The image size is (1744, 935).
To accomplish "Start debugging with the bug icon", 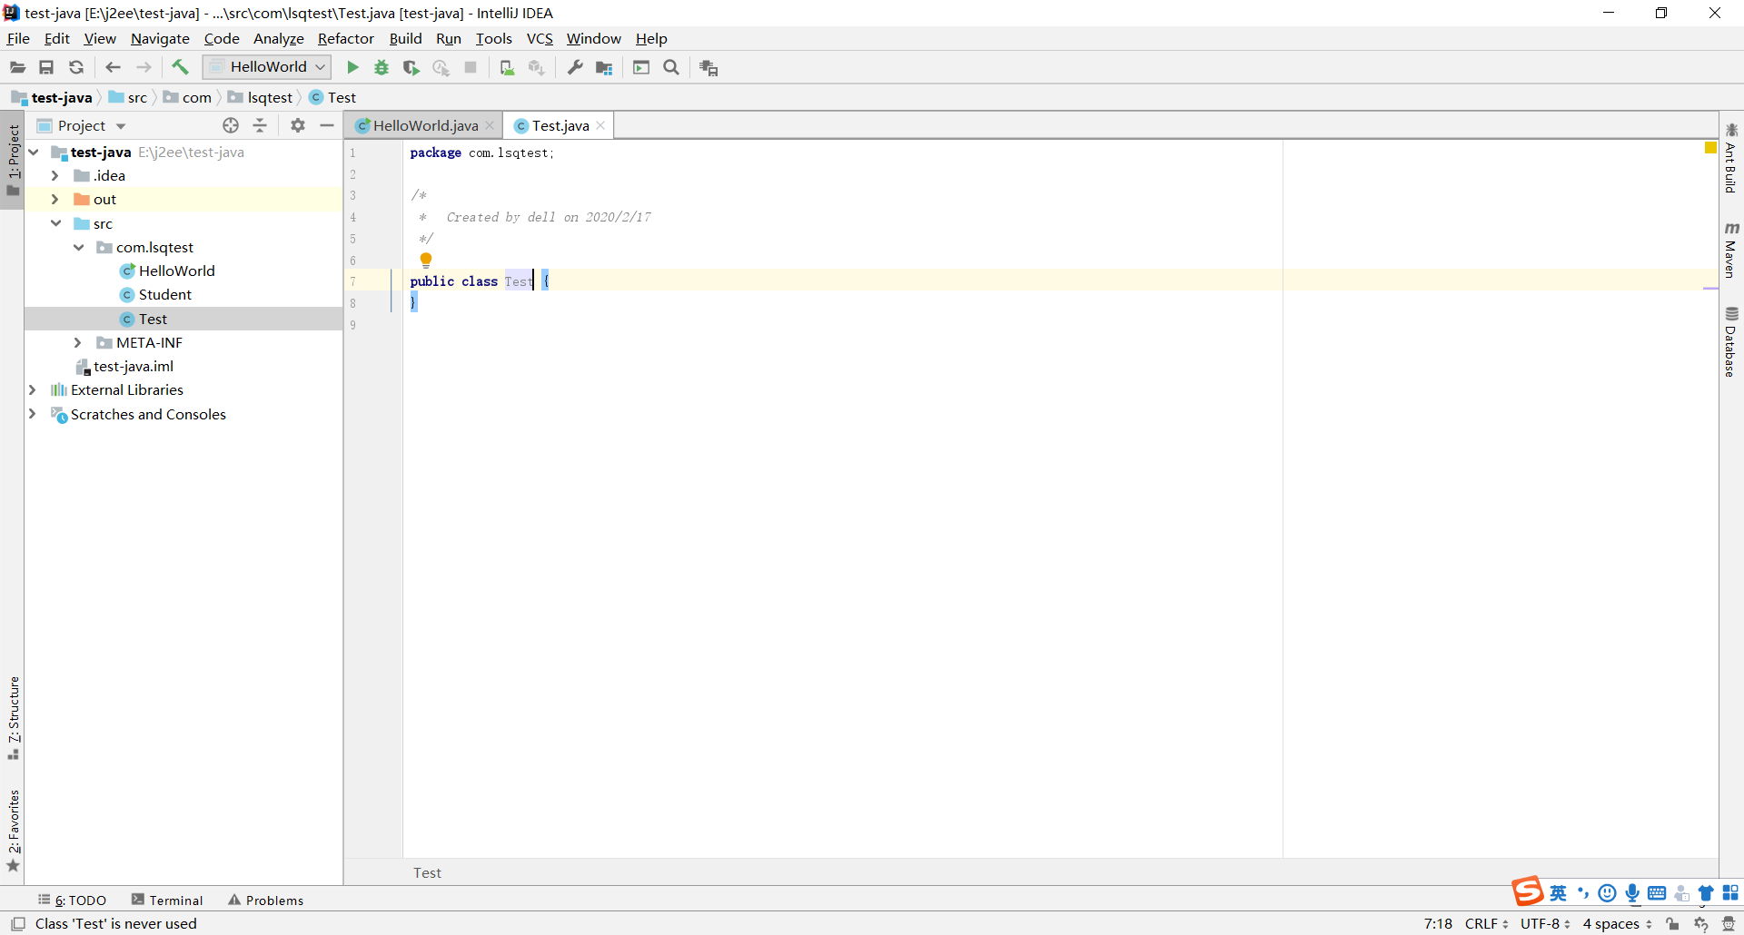I will [x=381, y=67].
